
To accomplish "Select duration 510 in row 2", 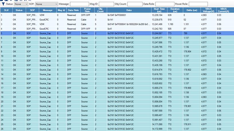I will point(170,20).
